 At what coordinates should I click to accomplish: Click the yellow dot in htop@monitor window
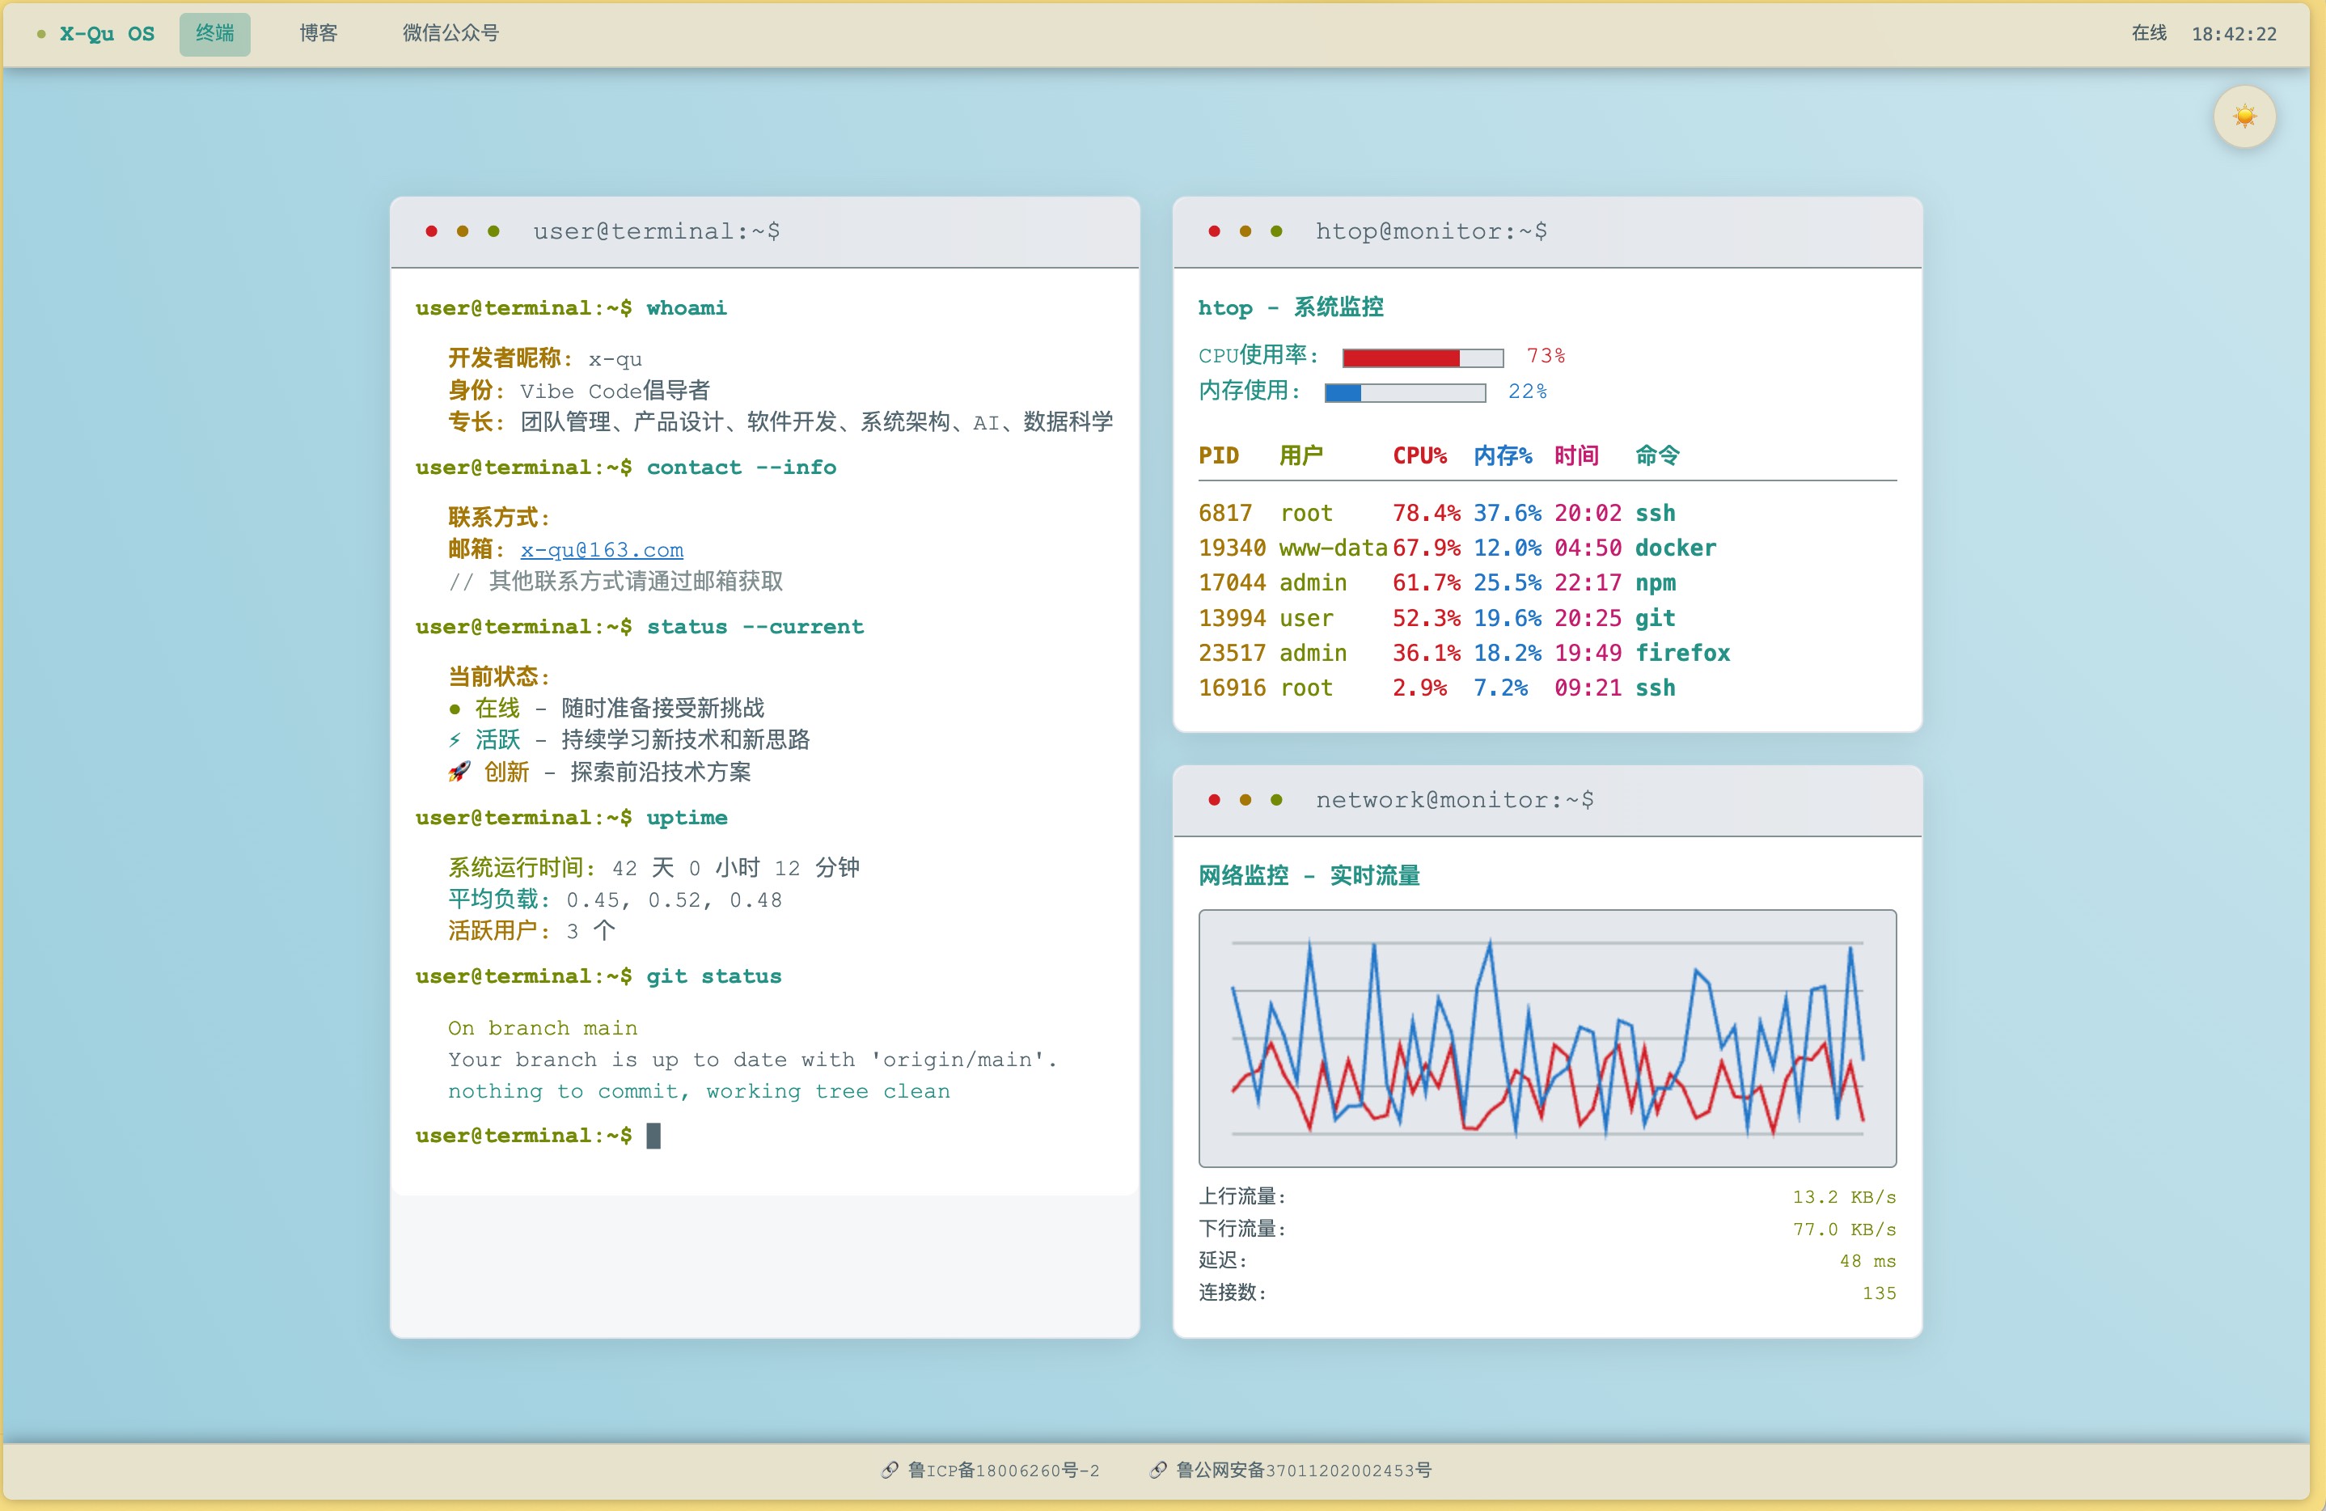pyautogui.click(x=1245, y=231)
